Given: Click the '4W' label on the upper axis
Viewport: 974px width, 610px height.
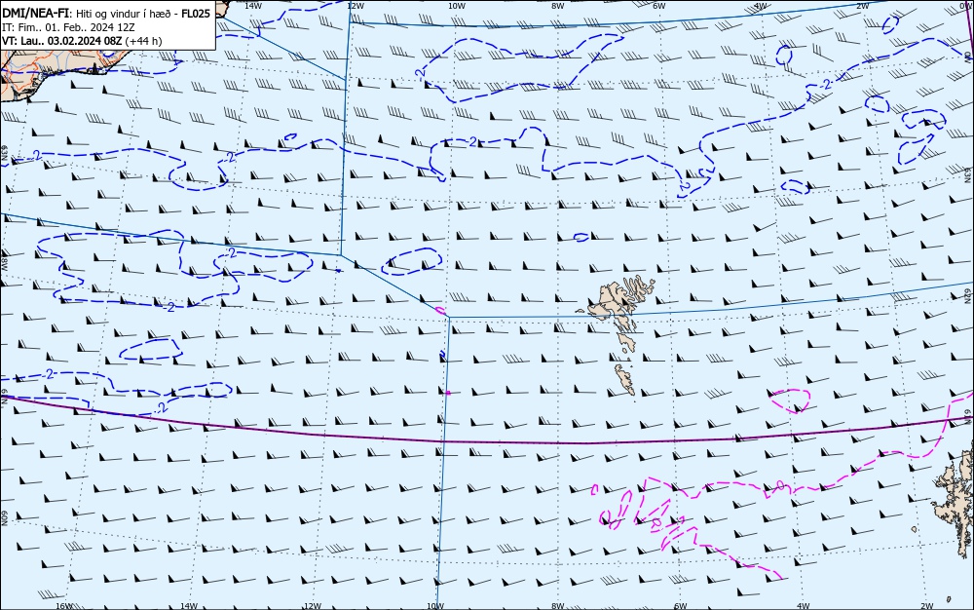Looking at the screenshot, I should [761, 6].
